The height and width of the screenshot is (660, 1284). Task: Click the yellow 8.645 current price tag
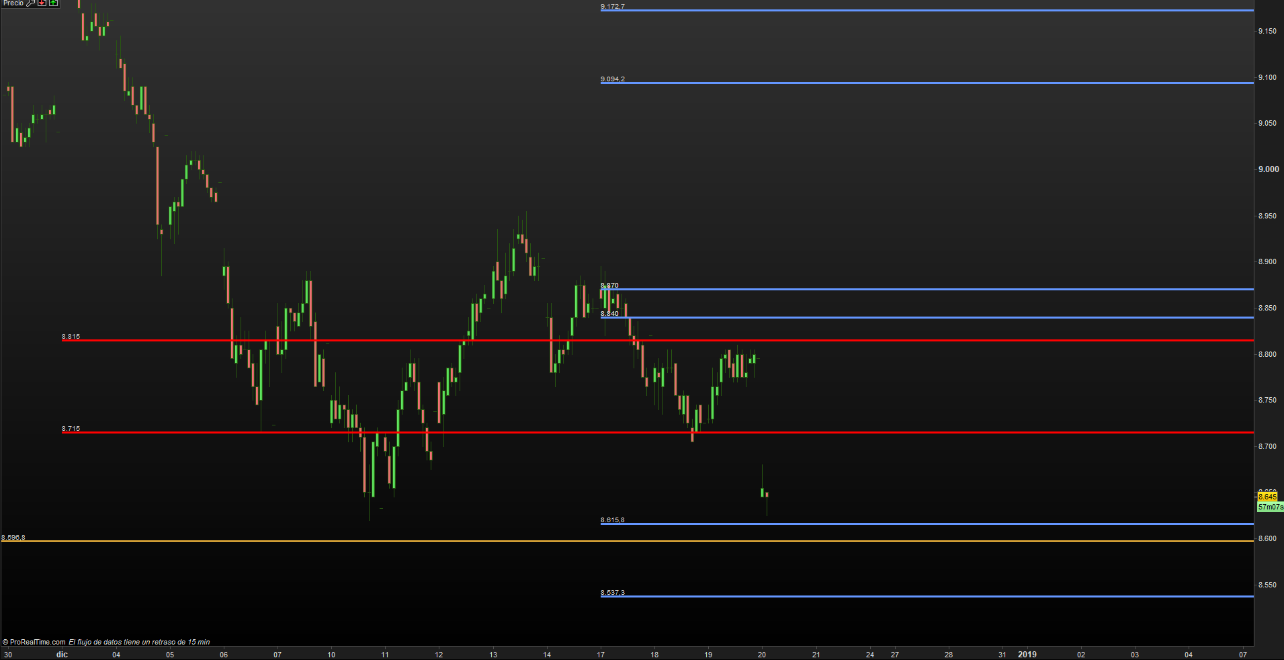(x=1267, y=497)
